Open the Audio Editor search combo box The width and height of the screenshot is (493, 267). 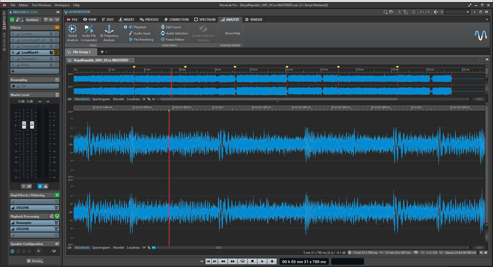point(457,12)
